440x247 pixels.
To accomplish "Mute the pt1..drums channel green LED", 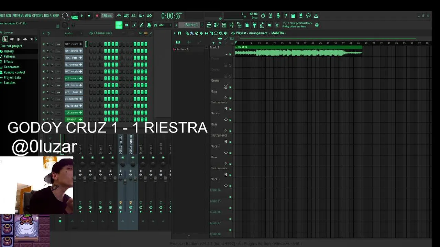I will click(x=44, y=85).
